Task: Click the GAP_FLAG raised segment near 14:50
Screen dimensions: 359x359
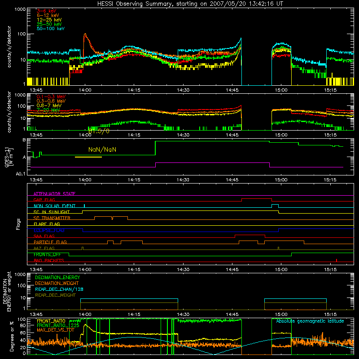Action: point(257,199)
